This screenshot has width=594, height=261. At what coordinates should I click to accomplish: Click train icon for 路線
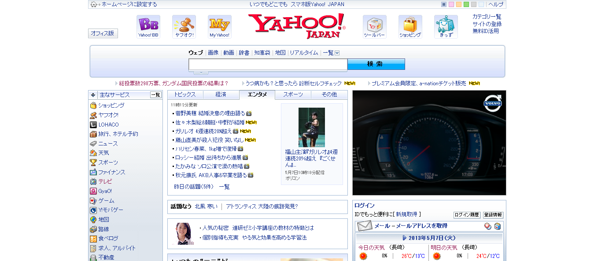point(93,229)
